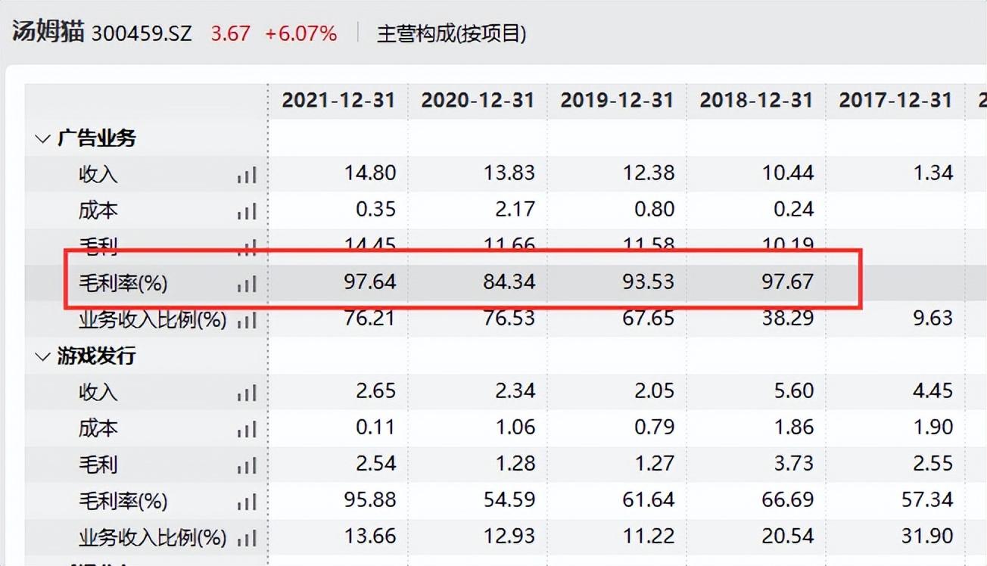Open chart icon for 广告业务 收入 row

[247, 175]
